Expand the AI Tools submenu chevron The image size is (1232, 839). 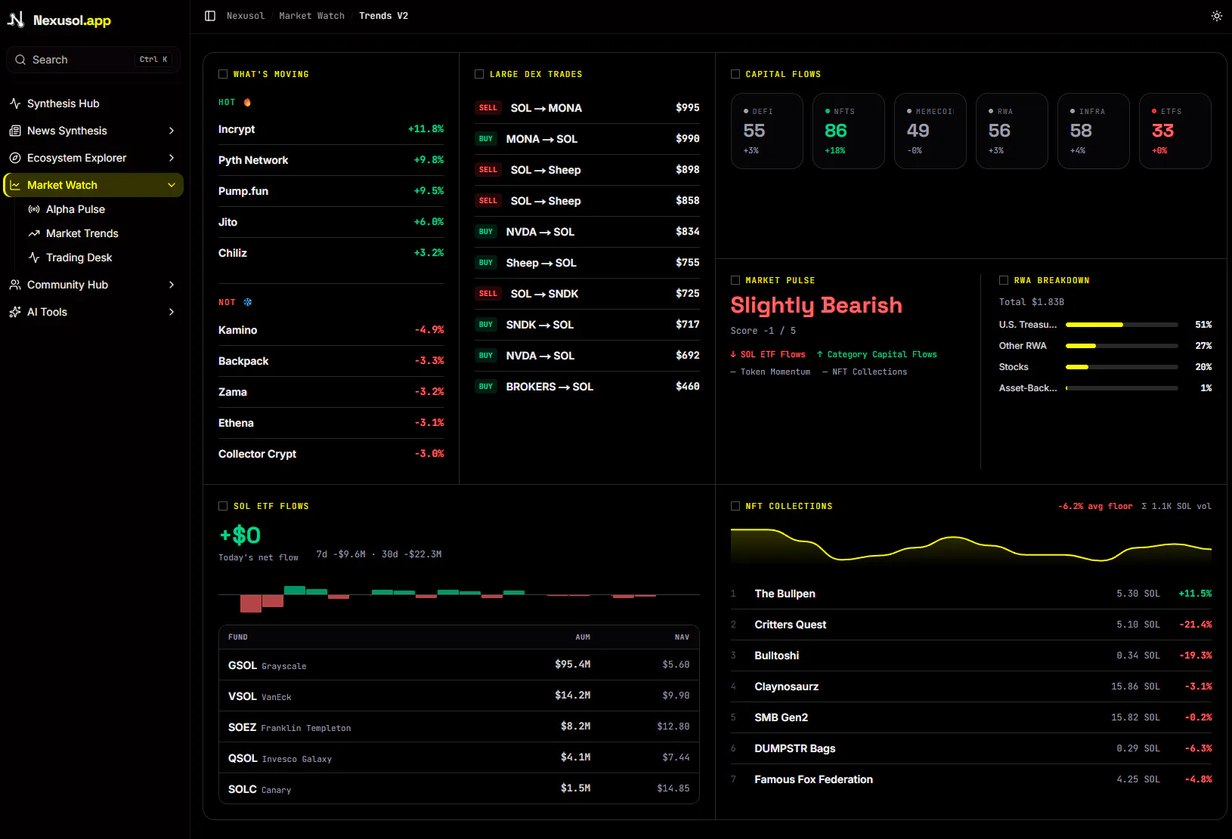(172, 312)
